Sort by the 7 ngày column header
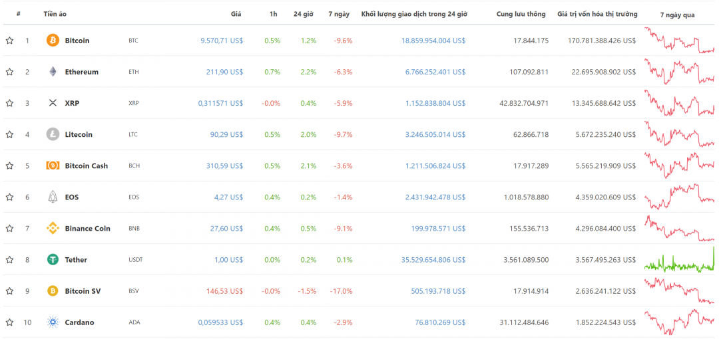 pos(339,14)
